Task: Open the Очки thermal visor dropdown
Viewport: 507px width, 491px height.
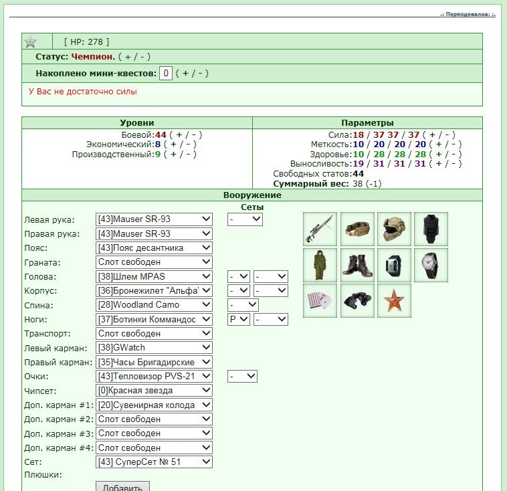Action: (154, 376)
